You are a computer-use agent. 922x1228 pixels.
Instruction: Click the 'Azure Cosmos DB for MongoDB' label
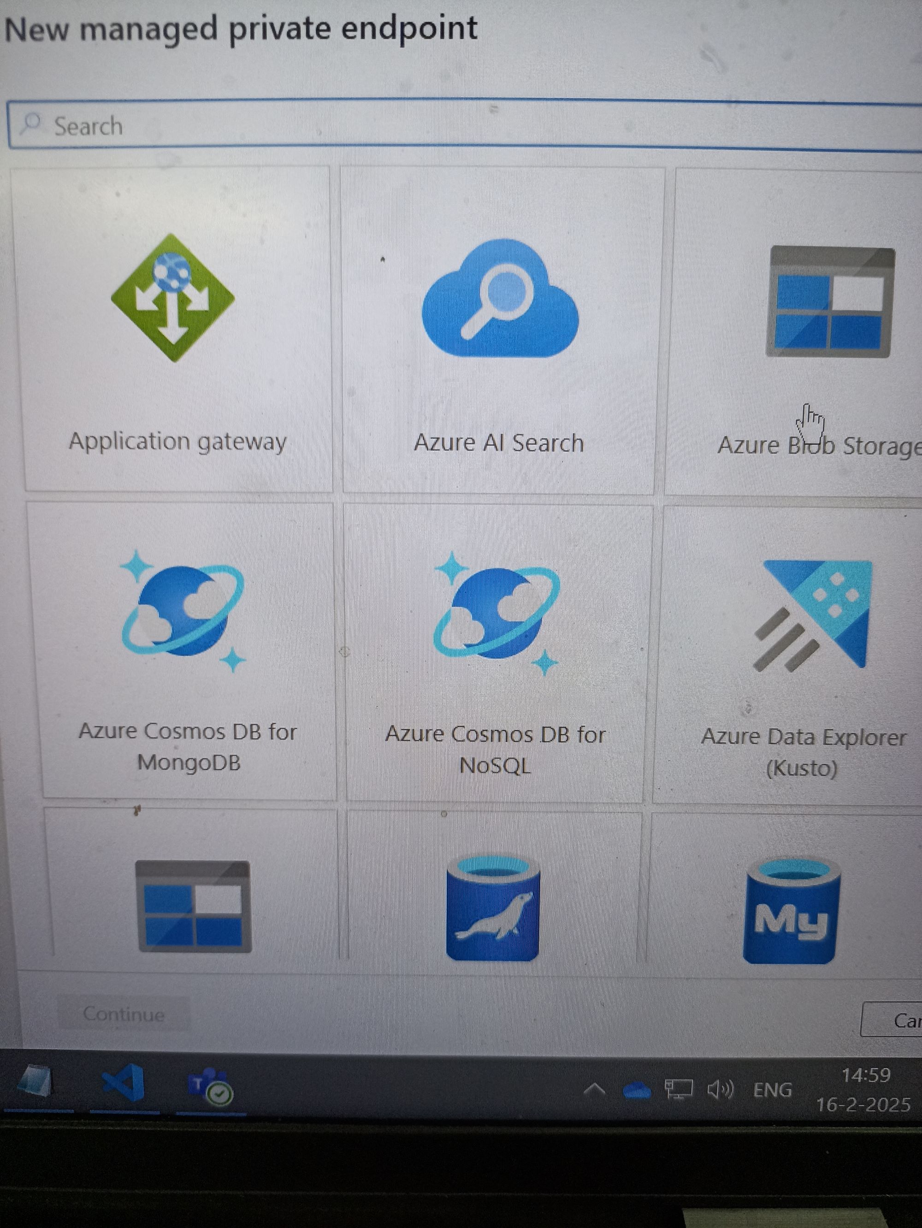pos(188,747)
